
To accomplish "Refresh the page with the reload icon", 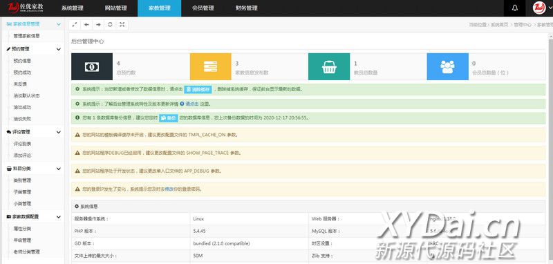I will click(x=110, y=25).
